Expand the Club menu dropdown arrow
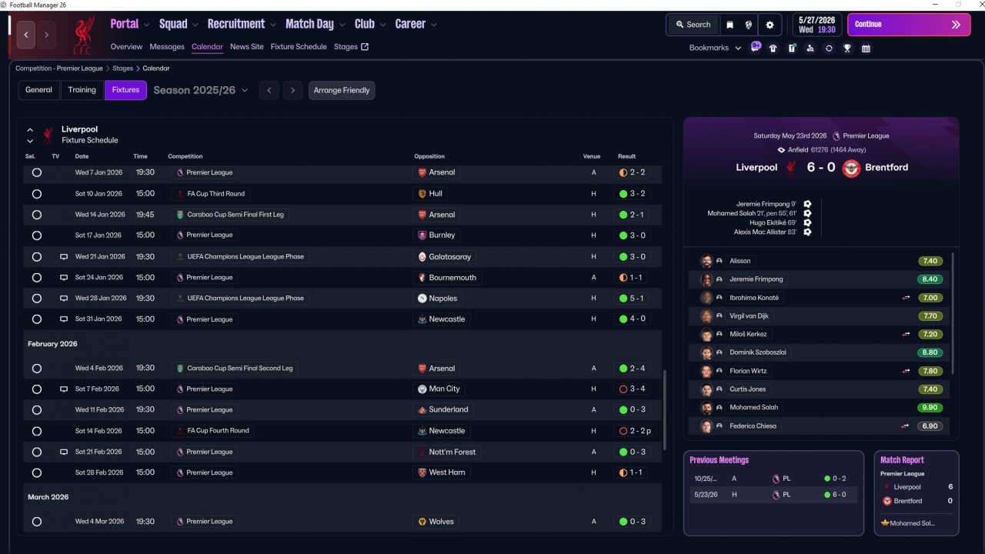 [383, 25]
